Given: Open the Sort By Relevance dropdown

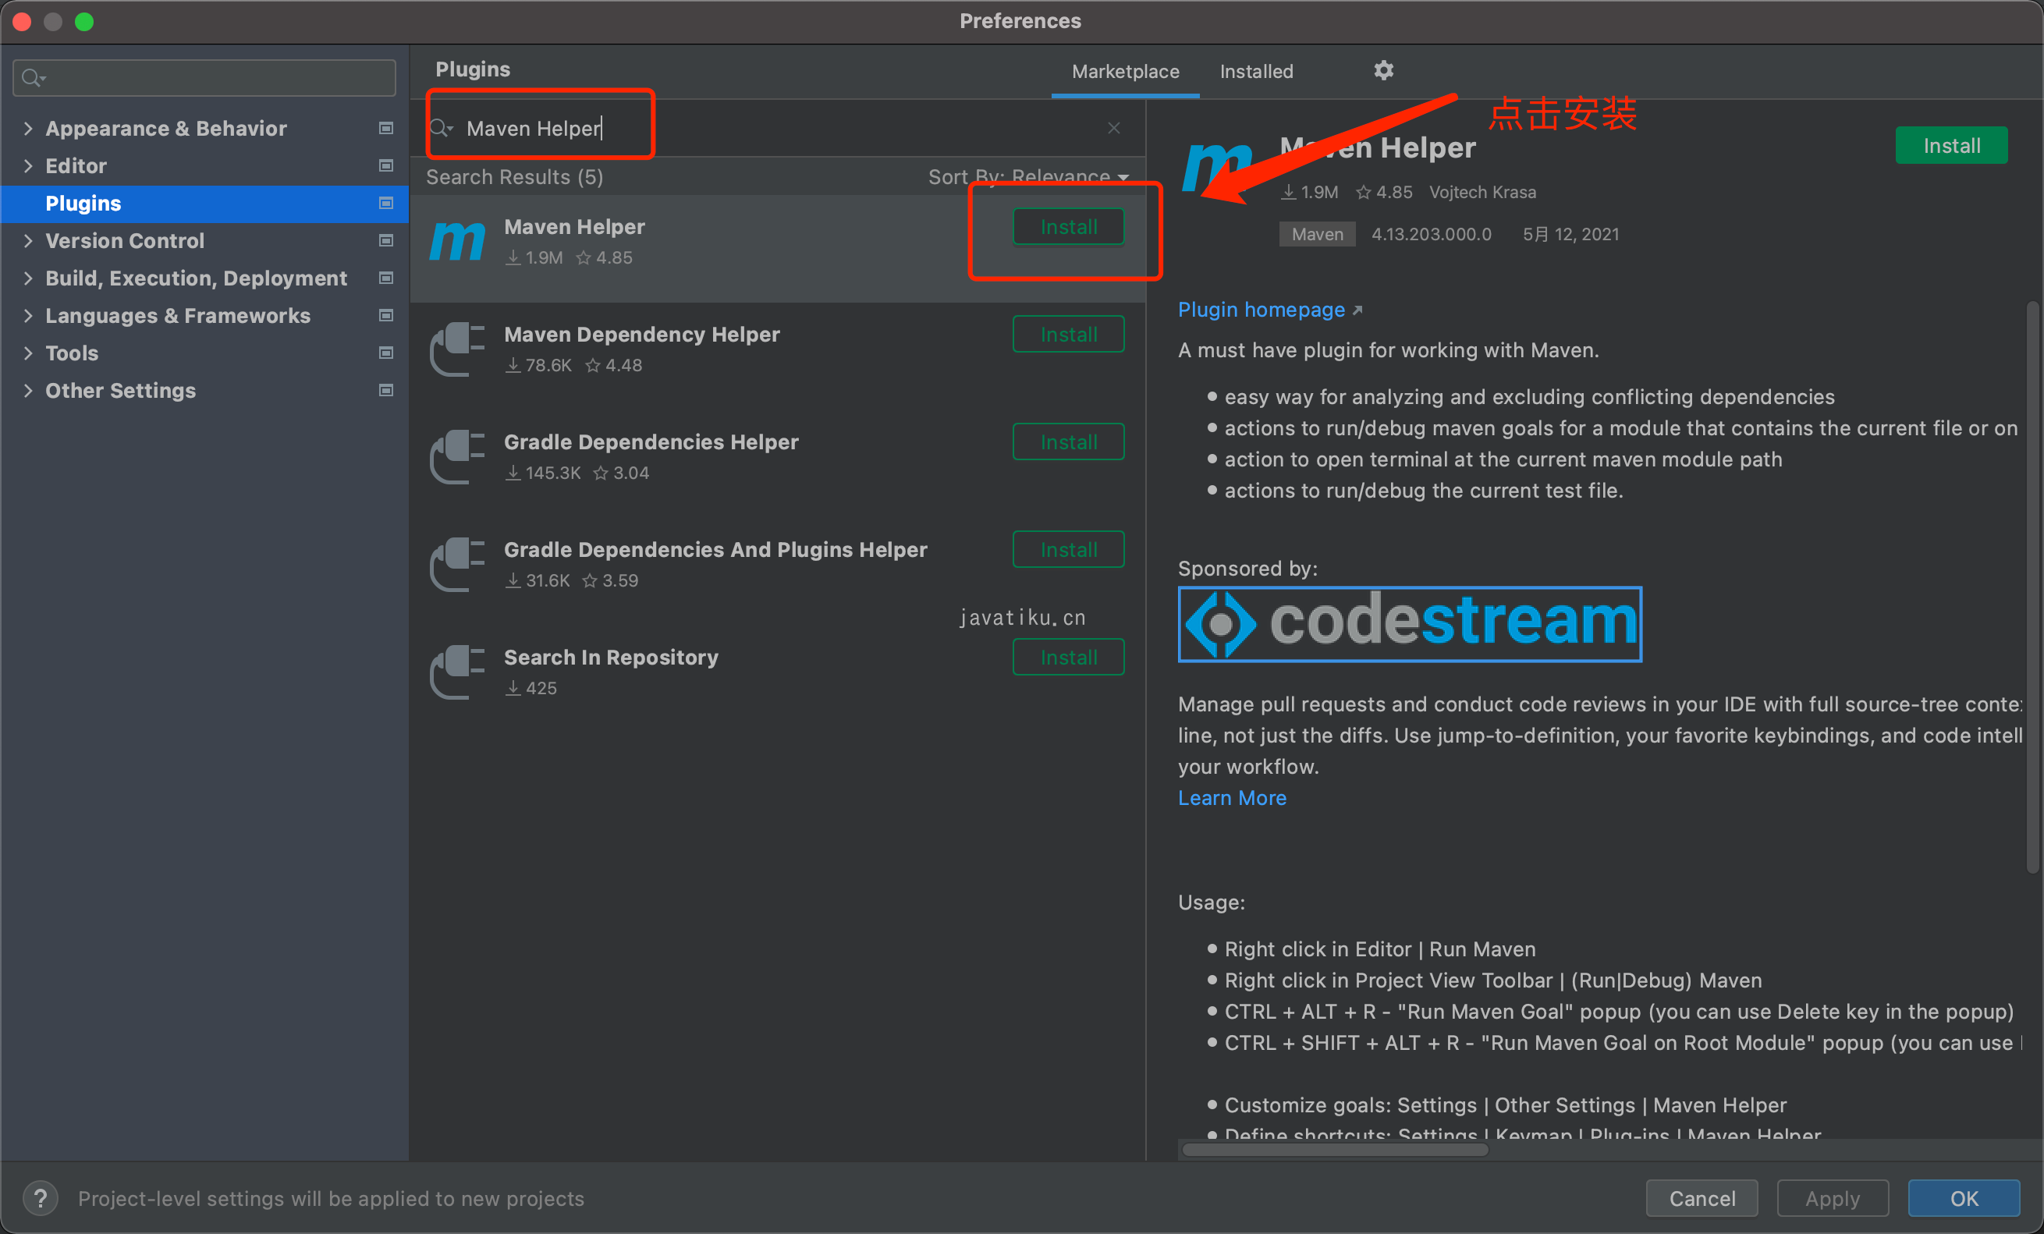Looking at the screenshot, I should (1029, 176).
